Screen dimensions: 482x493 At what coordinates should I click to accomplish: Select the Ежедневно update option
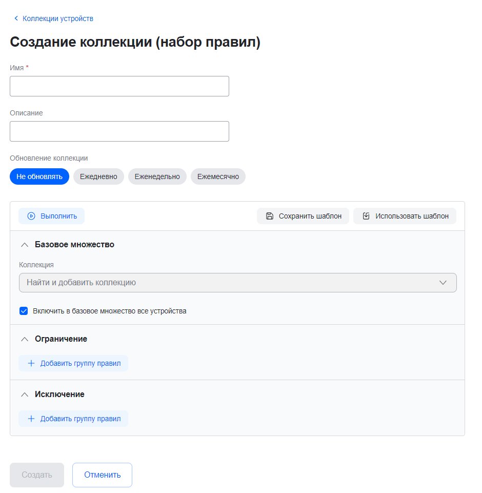click(x=98, y=176)
